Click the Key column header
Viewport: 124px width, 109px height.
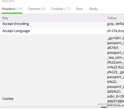(5, 18)
